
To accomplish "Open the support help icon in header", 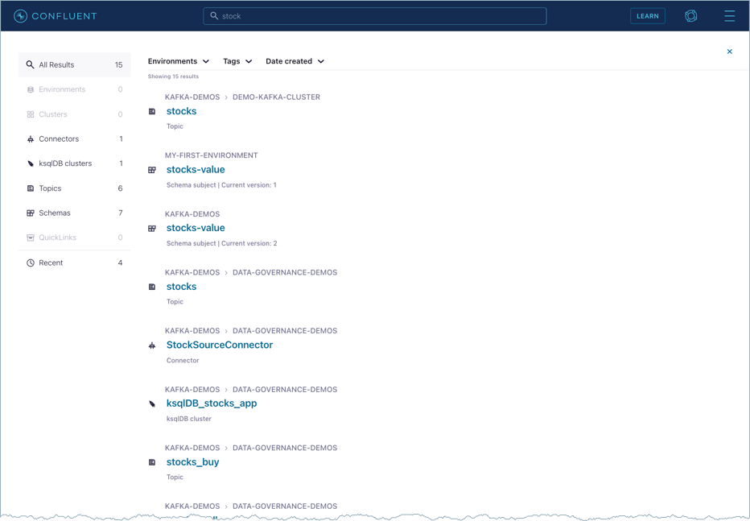I will click(690, 16).
